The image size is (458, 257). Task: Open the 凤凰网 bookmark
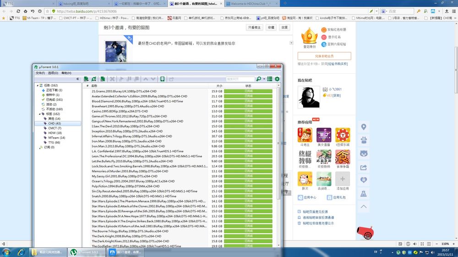tap(174, 18)
